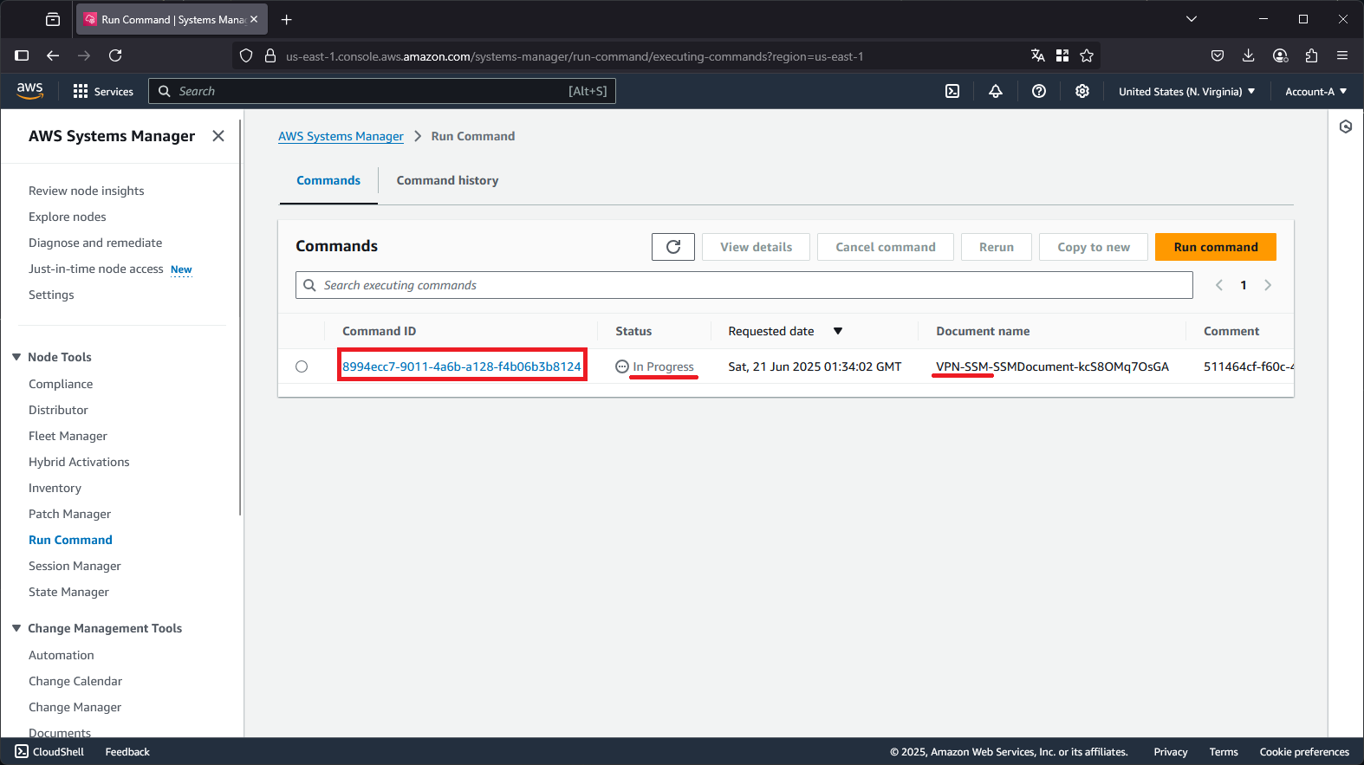The height and width of the screenshot is (765, 1364).
Task: Open Inventory in the sidebar
Action: 55,488
